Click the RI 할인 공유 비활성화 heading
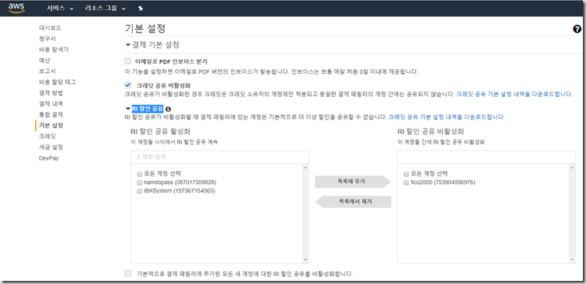Image resolution: width=586 pixels, height=284 pixels. pyautogui.click(x=431, y=131)
